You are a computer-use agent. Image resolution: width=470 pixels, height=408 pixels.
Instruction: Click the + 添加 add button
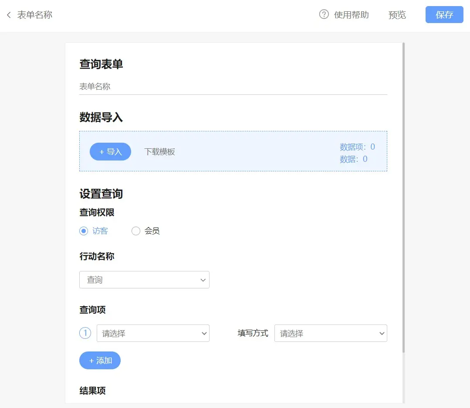pos(100,361)
